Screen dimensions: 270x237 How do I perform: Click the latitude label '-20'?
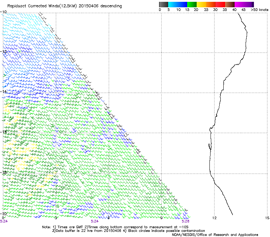coord(4,214)
